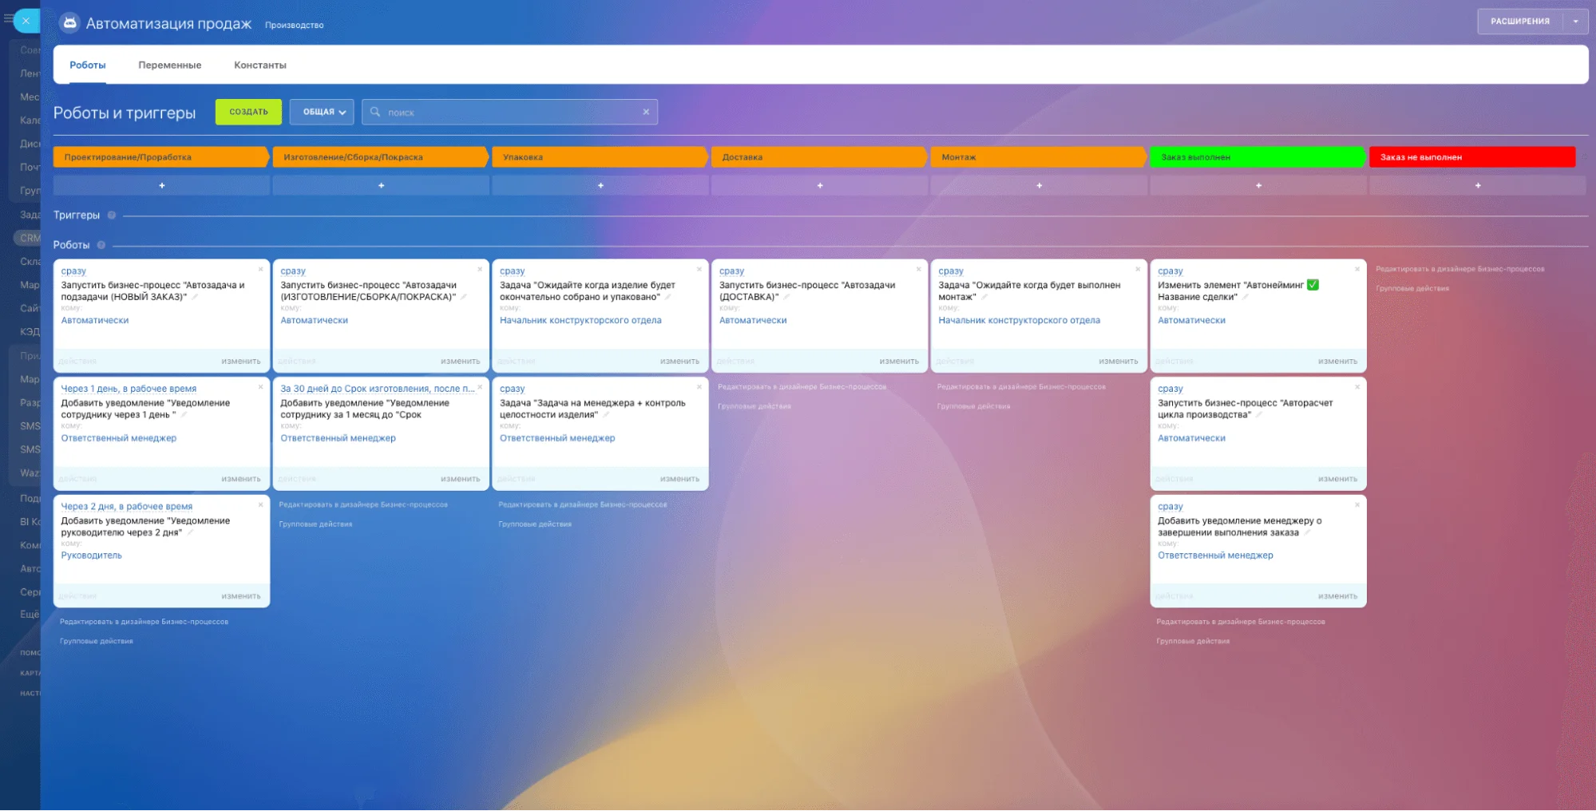
Task: Delete the Автонейминг robot with its x
Action: [x=1357, y=269]
